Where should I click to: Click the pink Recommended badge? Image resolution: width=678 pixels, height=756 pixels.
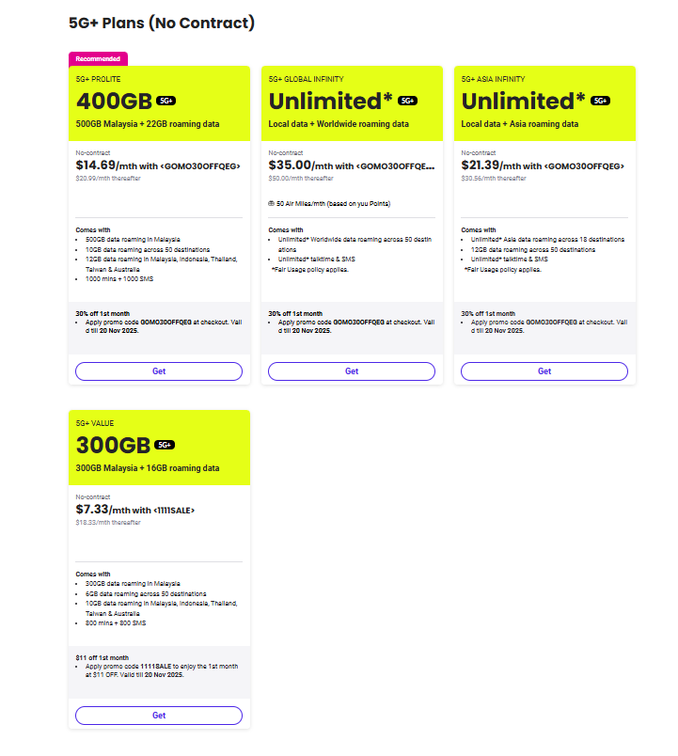[98, 58]
